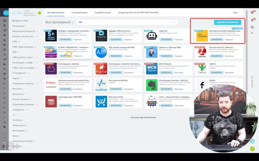
Task: Close the market panel with the blue X
Action: 6,13
